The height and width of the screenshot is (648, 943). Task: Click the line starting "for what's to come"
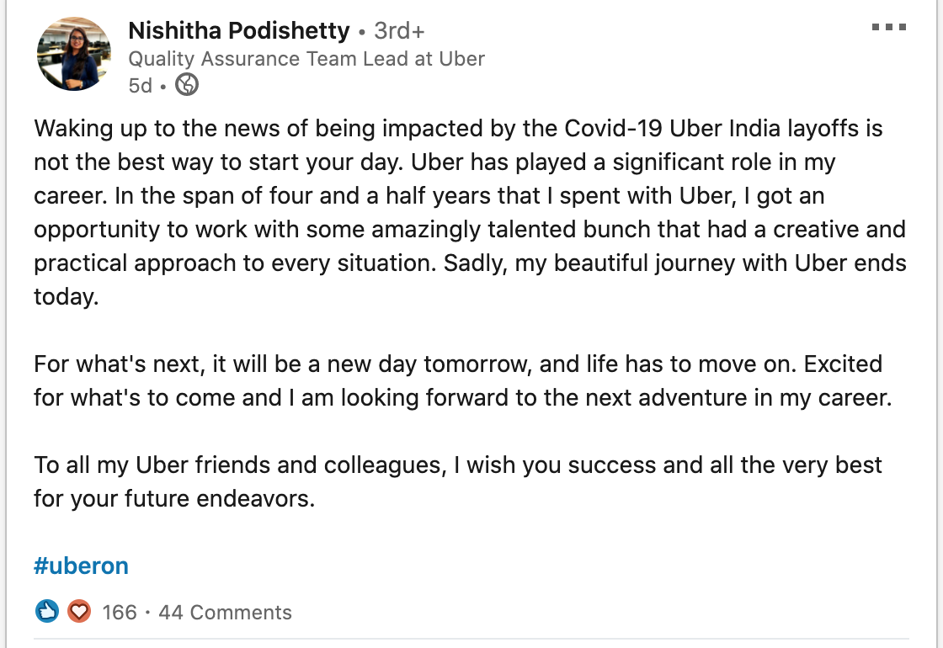pyautogui.click(x=463, y=398)
